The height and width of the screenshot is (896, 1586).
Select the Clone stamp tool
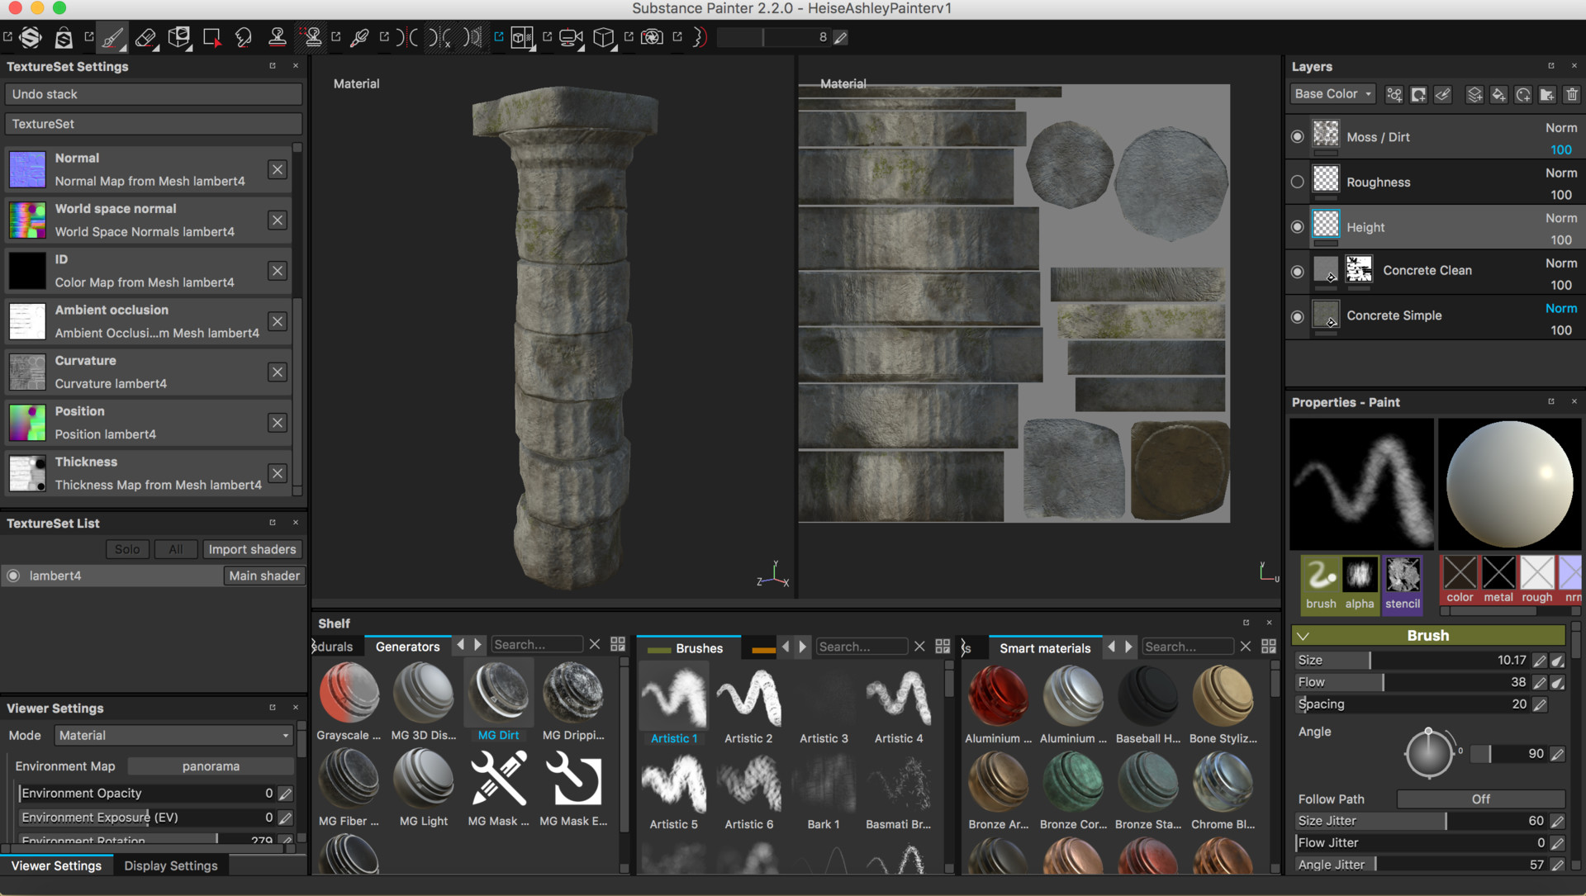tap(277, 37)
